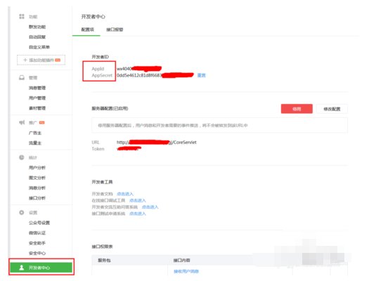Click the AppSecret label text

pyautogui.click(x=102, y=75)
